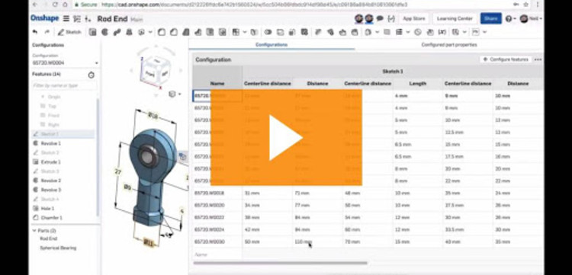Click the 110 mm distance cell
Screen dimensions: 572x275
click(317, 241)
